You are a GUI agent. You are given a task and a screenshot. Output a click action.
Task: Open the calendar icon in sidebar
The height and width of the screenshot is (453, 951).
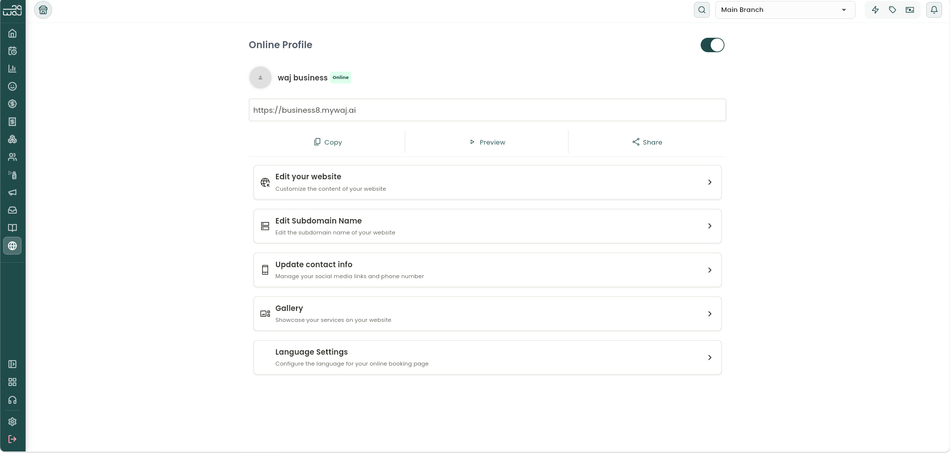click(x=12, y=51)
